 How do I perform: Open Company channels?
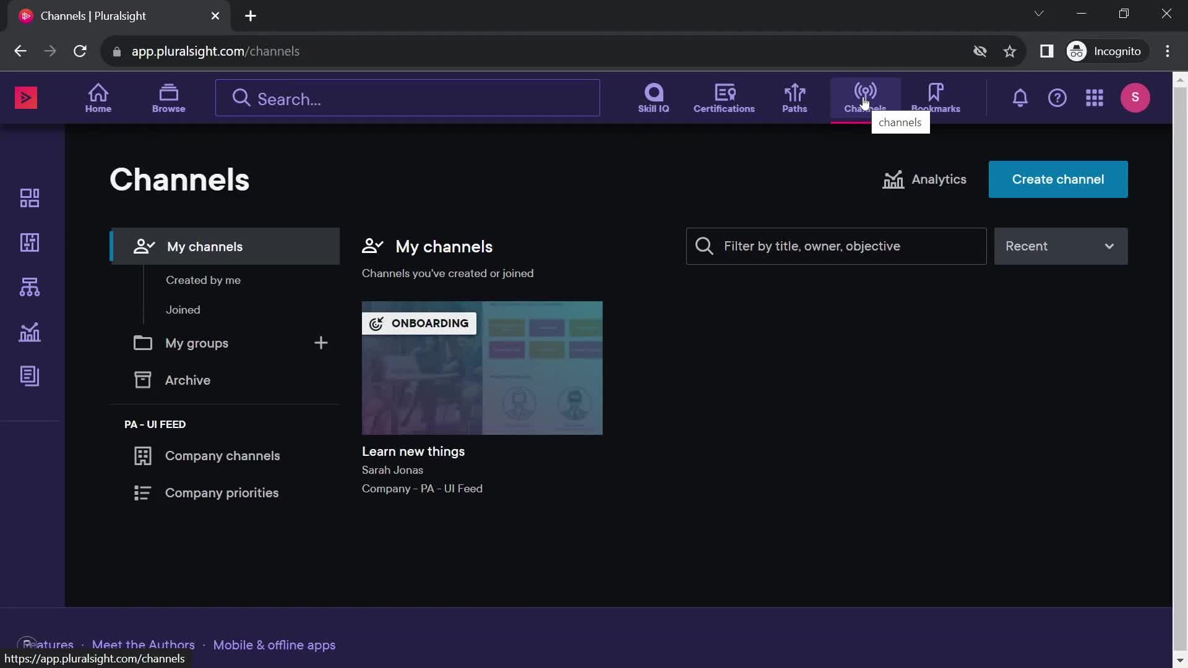click(x=222, y=456)
